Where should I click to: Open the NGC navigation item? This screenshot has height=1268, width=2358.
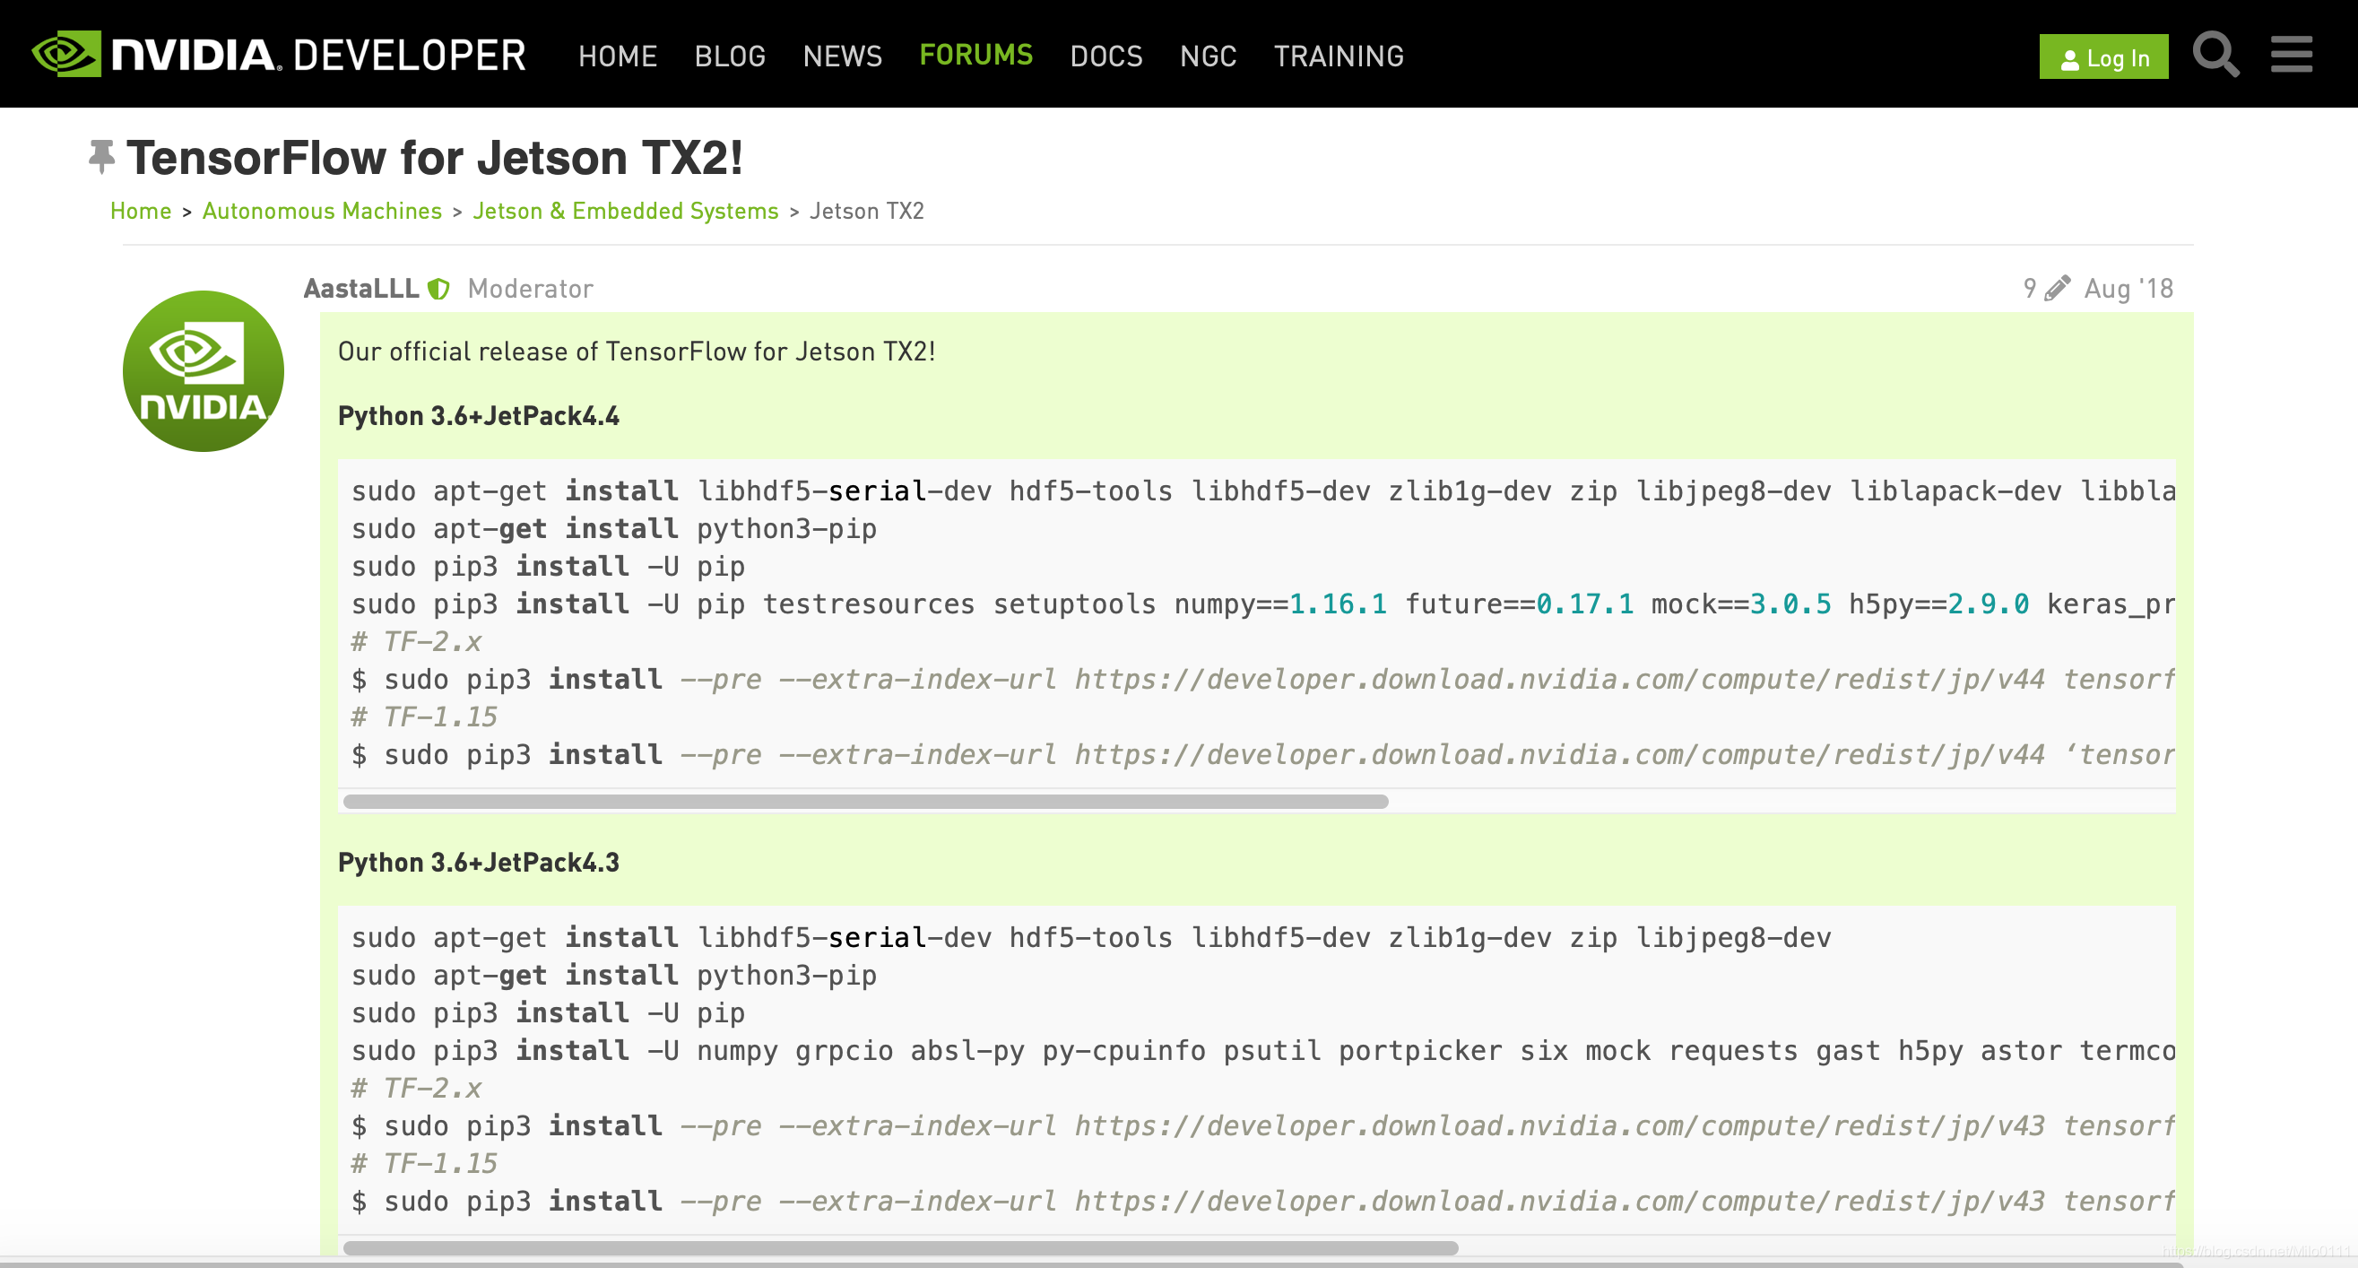[1208, 56]
